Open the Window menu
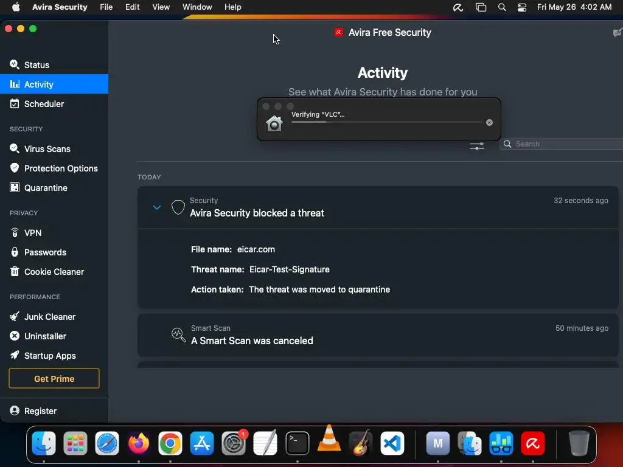 [197, 7]
